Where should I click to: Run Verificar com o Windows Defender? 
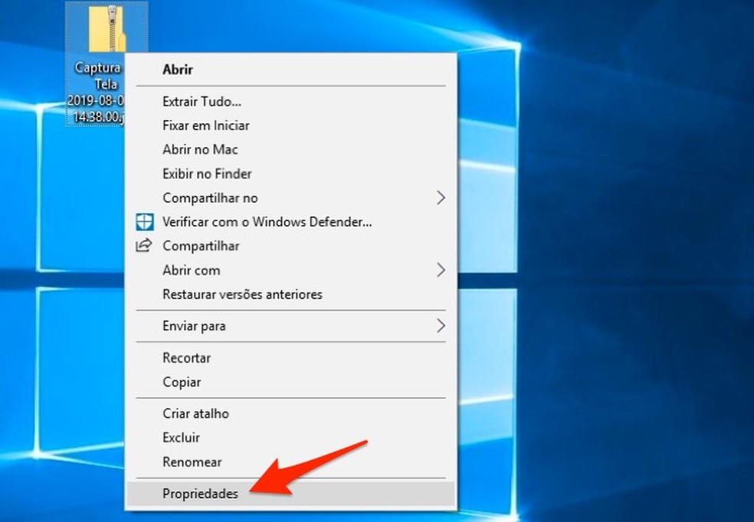pyautogui.click(x=266, y=222)
